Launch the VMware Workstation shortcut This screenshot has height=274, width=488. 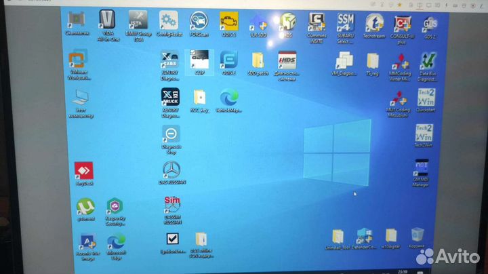pos(80,61)
